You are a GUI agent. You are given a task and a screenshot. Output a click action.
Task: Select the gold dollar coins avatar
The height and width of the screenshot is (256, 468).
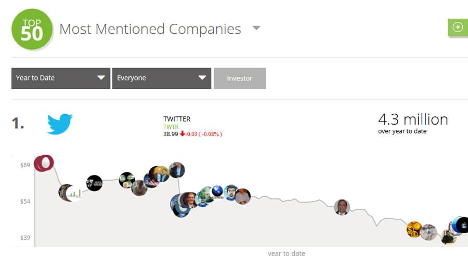coord(414,230)
